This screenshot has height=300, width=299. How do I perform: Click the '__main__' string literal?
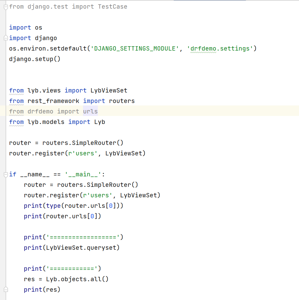83,175
